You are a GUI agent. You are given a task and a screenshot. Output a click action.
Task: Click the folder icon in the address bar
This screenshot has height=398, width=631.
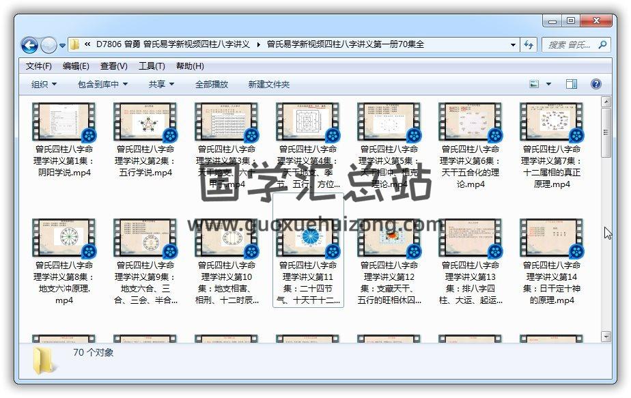(x=74, y=44)
